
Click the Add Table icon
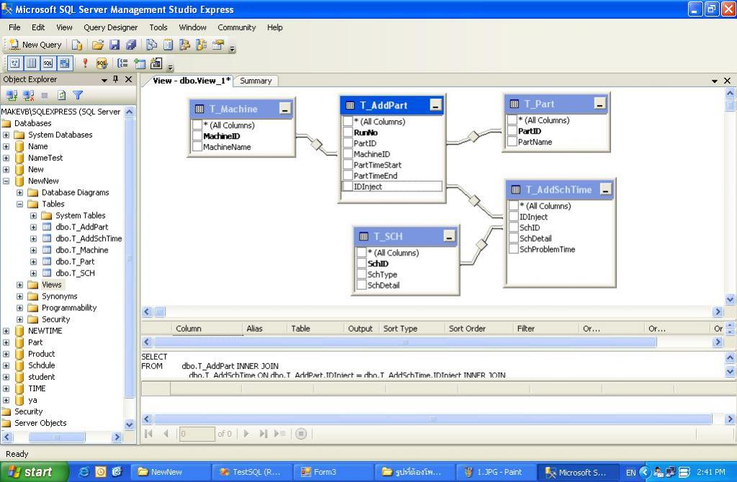coord(140,63)
